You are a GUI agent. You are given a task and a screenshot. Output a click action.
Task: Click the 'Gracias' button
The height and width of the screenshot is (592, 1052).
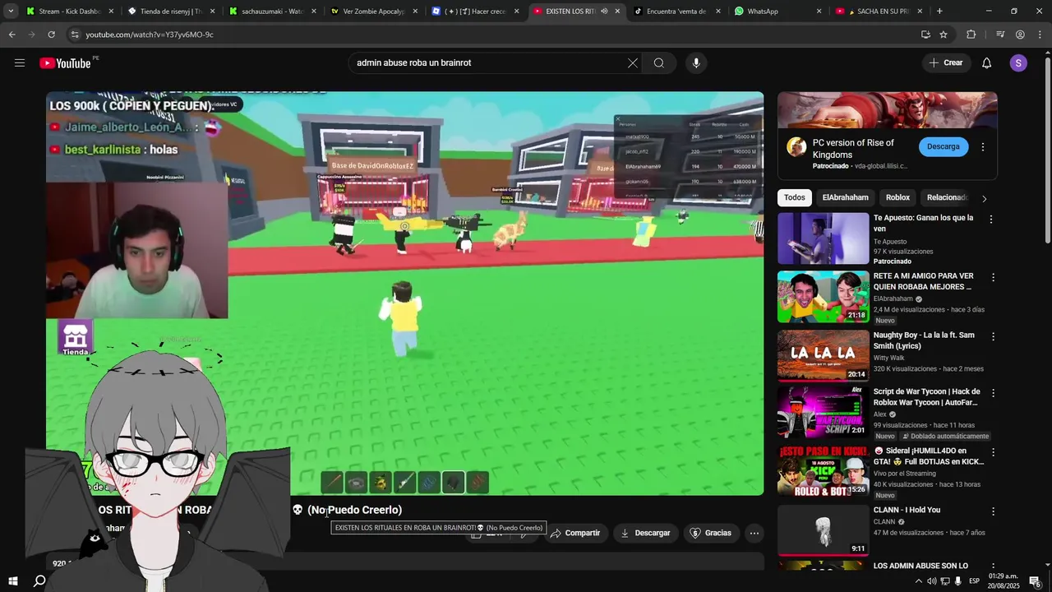710,533
